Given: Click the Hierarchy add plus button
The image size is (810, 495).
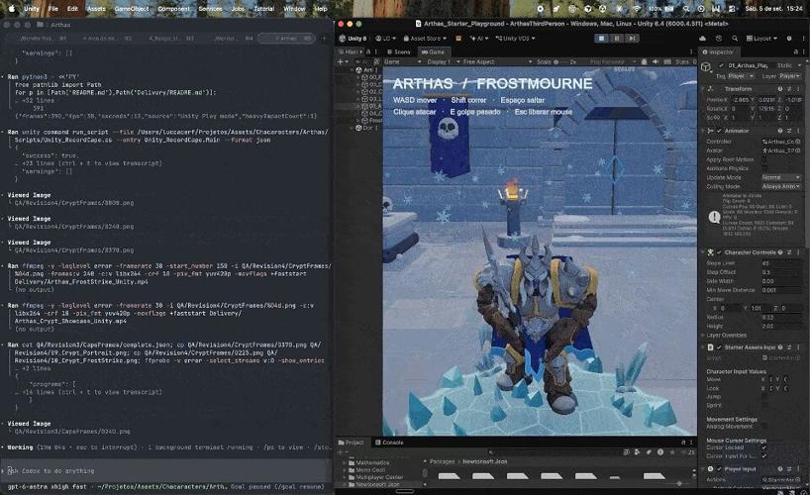Looking at the screenshot, I should [341, 61].
